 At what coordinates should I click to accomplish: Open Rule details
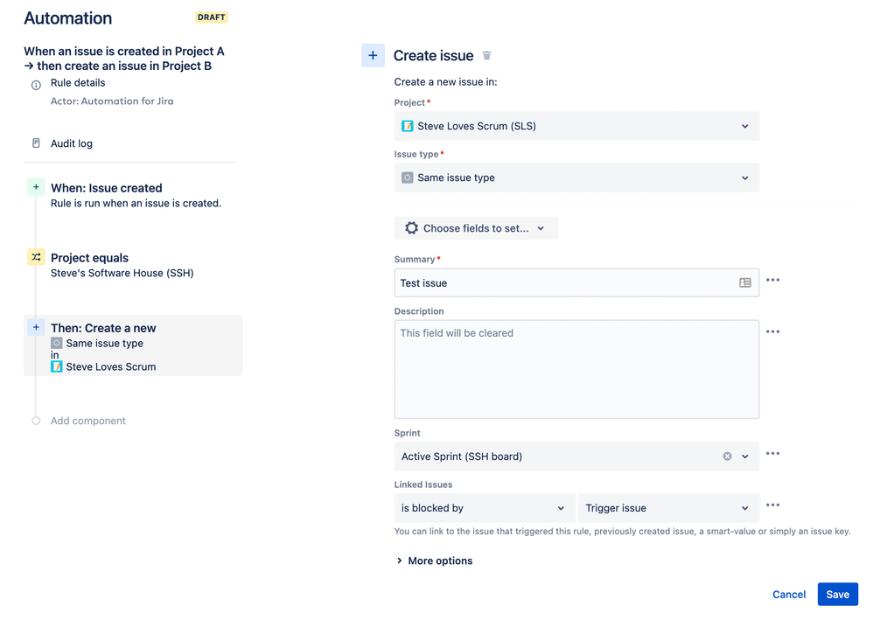[78, 83]
